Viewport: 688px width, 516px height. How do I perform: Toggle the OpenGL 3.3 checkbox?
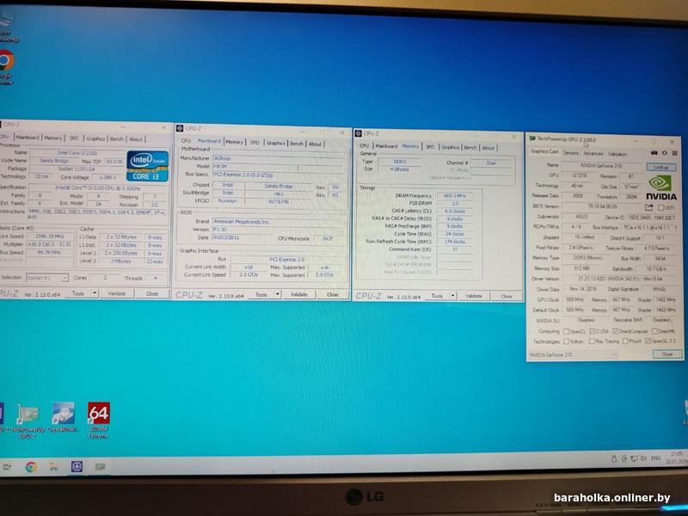pyautogui.click(x=648, y=341)
